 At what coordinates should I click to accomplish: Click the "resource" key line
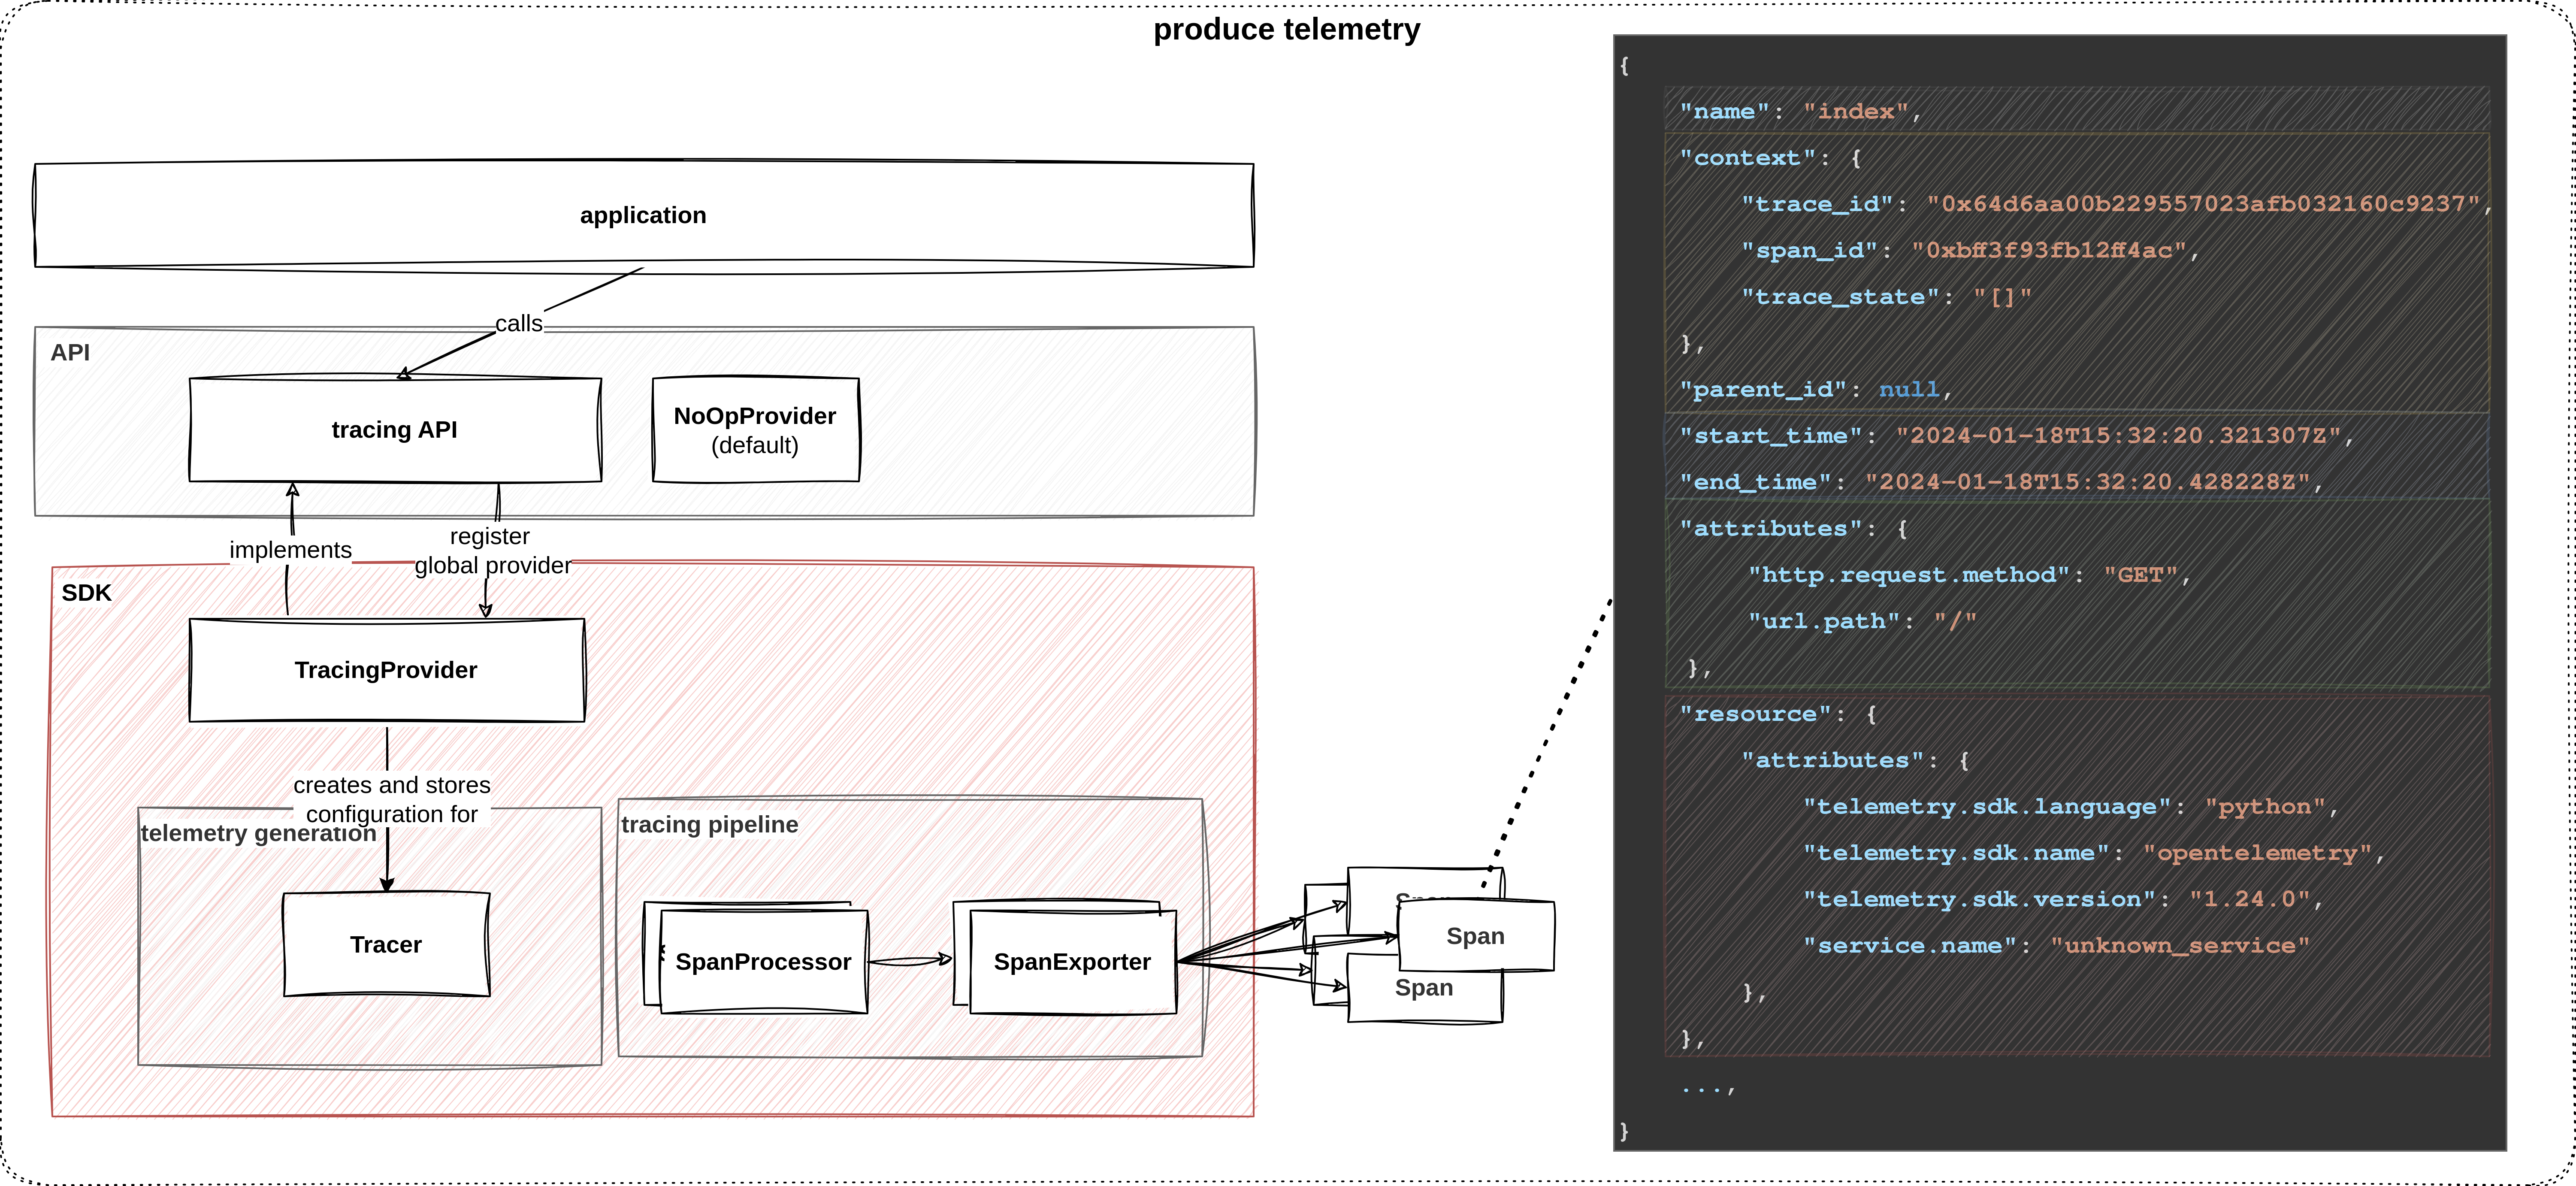pyautogui.click(x=1778, y=714)
